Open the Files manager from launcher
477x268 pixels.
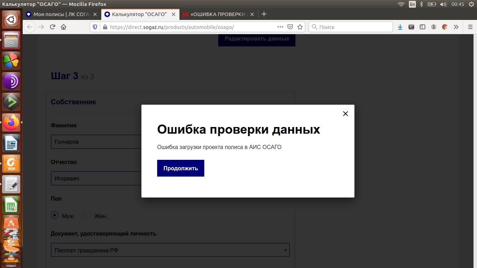[x=12, y=40]
